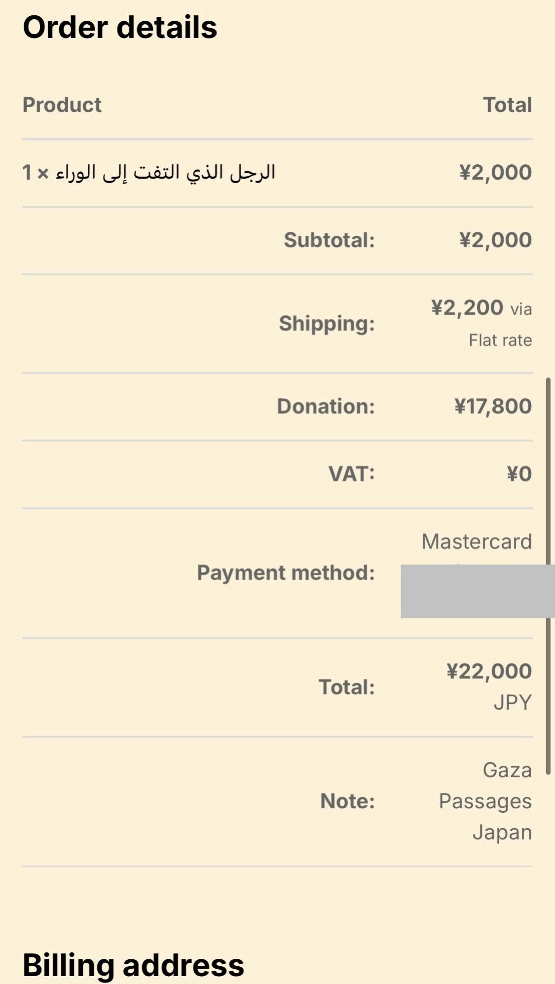Open the Arabic product name link
This screenshot has width=555, height=984.
(165, 173)
